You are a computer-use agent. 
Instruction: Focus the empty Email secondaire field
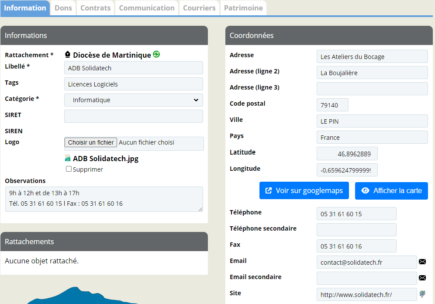[x=366, y=278]
